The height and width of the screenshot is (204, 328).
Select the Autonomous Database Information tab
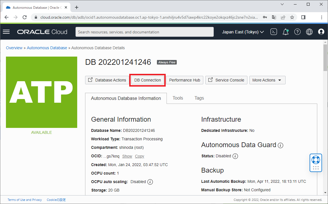126,98
